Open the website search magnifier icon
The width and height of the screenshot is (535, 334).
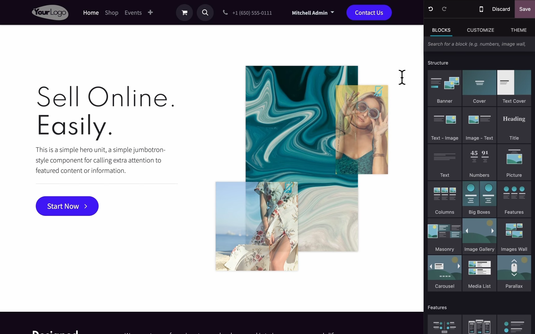205,12
